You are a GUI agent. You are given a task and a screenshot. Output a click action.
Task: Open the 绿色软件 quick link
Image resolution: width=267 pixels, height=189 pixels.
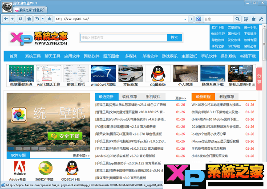point(218,40)
